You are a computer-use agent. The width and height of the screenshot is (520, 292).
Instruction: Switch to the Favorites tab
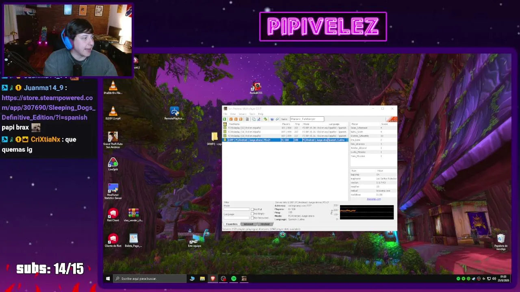[x=232, y=224]
